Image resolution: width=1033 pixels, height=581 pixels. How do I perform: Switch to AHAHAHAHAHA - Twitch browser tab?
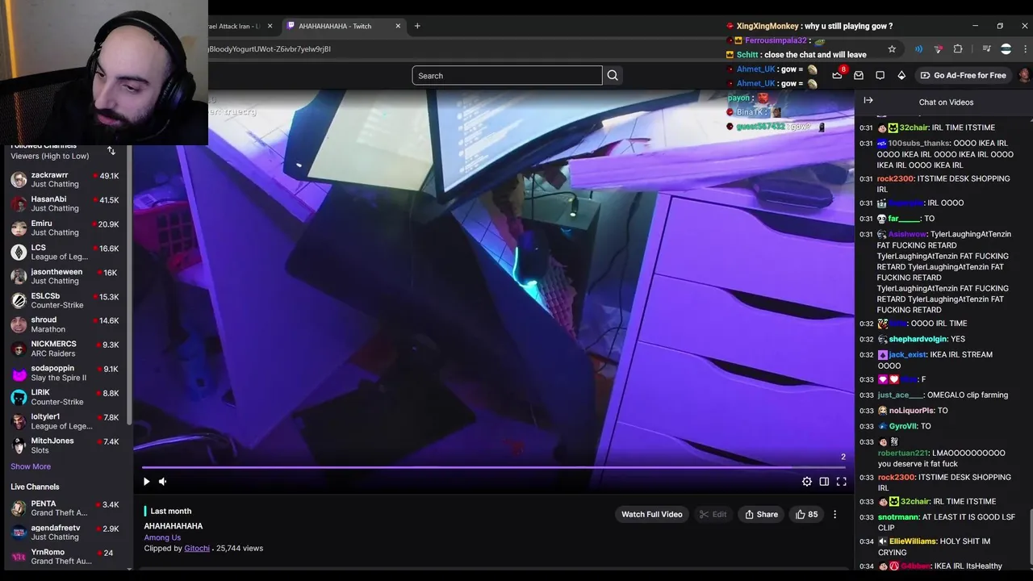pyautogui.click(x=343, y=26)
